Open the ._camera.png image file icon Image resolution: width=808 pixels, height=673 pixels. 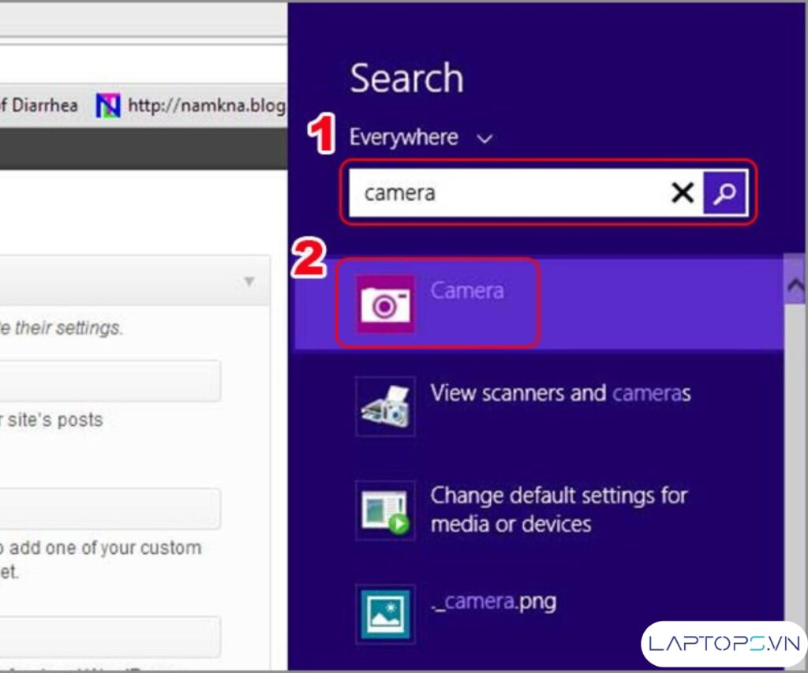pyautogui.click(x=385, y=614)
